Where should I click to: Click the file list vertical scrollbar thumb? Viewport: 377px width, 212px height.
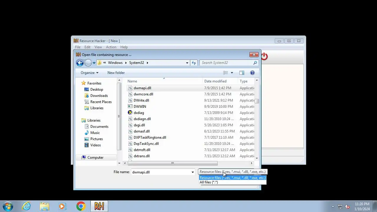click(x=257, y=101)
